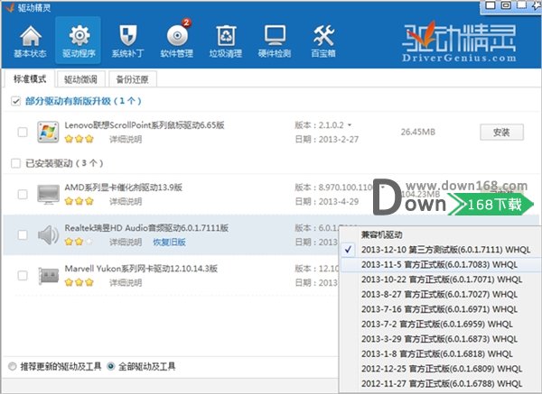Viewport: 542px width, 394px height.
Task: Click the 兼容机驱动 menu header
Action: click(381, 235)
